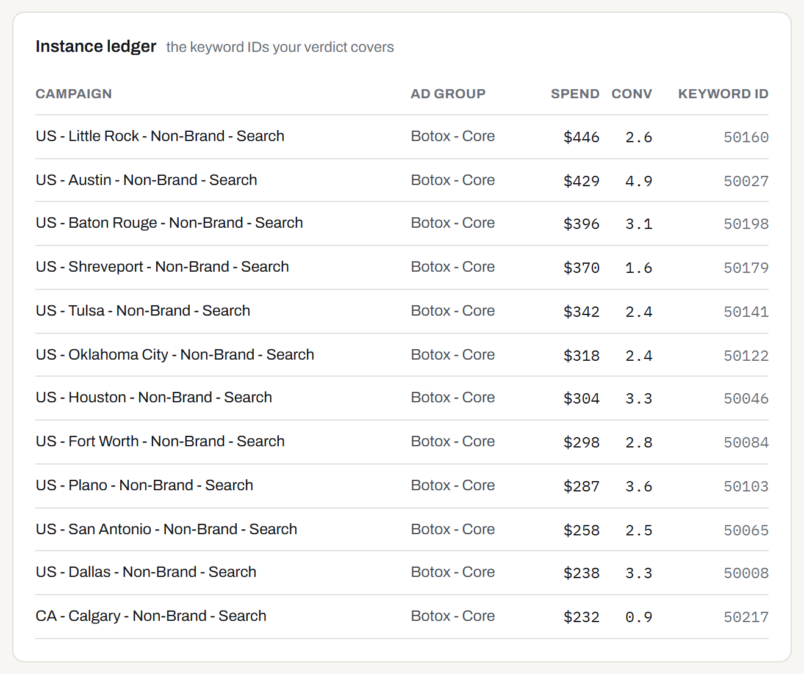Screen dimensions: 804x674
Task: Click the $370 spend value
Action: coord(582,268)
